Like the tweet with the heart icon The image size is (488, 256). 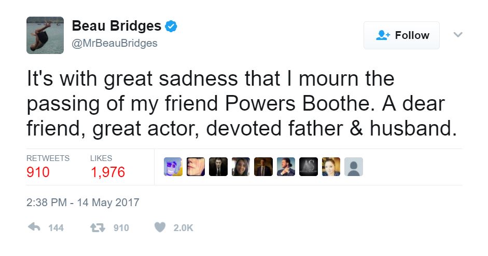pos(161,227)
